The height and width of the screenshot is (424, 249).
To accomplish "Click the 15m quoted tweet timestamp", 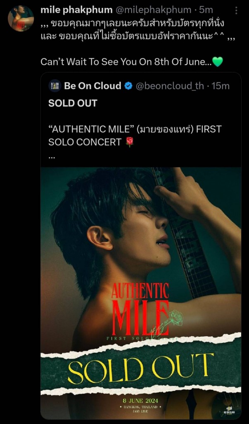I will click(221, 86).
